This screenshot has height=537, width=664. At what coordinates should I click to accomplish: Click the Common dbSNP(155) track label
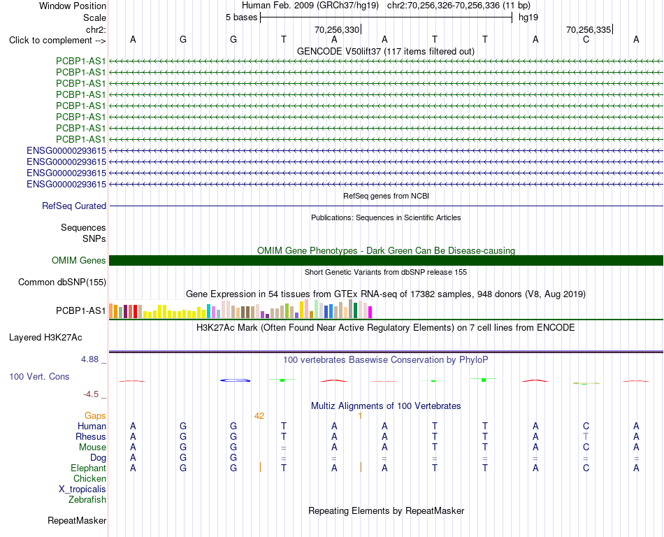click(x=62, y=282)
